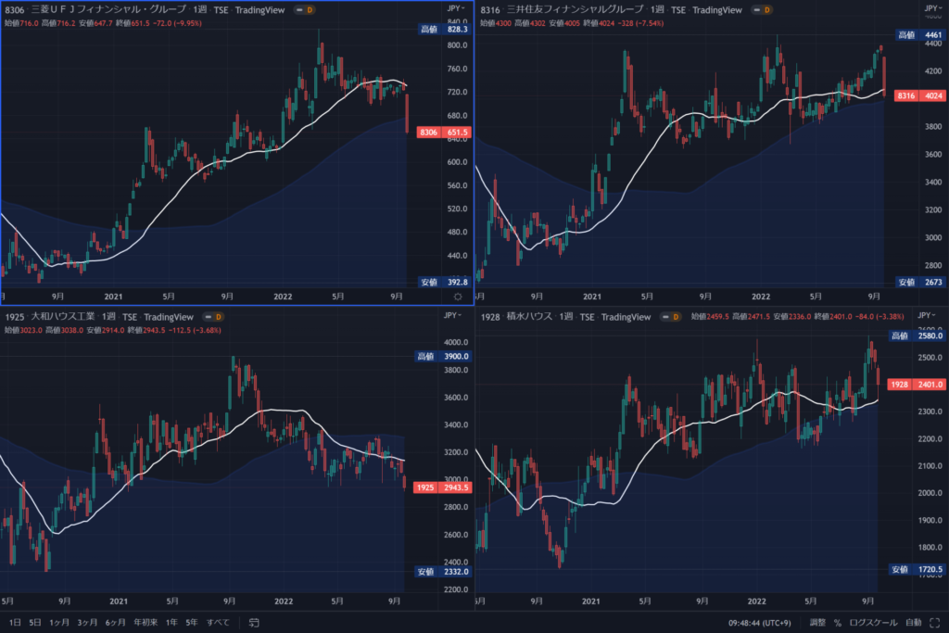Click 8316 三井住友フィナンシャルグループ chart title
This screenshot has height=633, width=949.
tap(562, 9)
